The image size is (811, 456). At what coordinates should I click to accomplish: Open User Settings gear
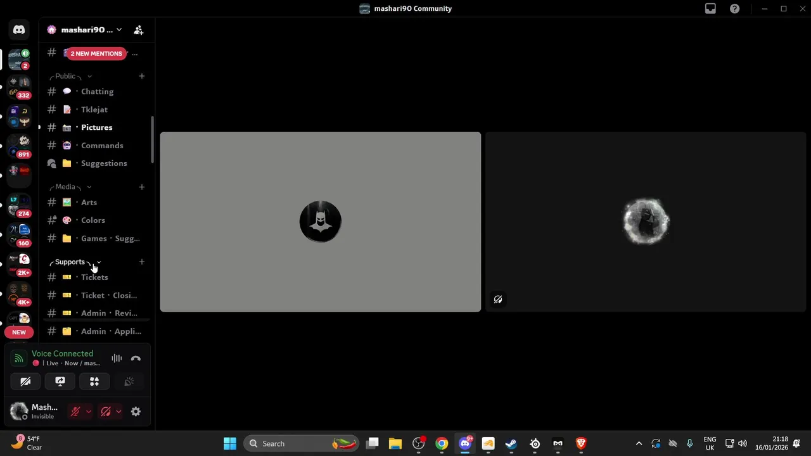[x=136, y=412]
